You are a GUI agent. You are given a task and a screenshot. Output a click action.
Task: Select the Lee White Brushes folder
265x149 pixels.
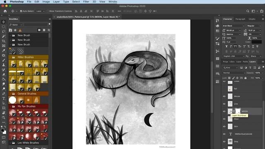pos(29,143)
